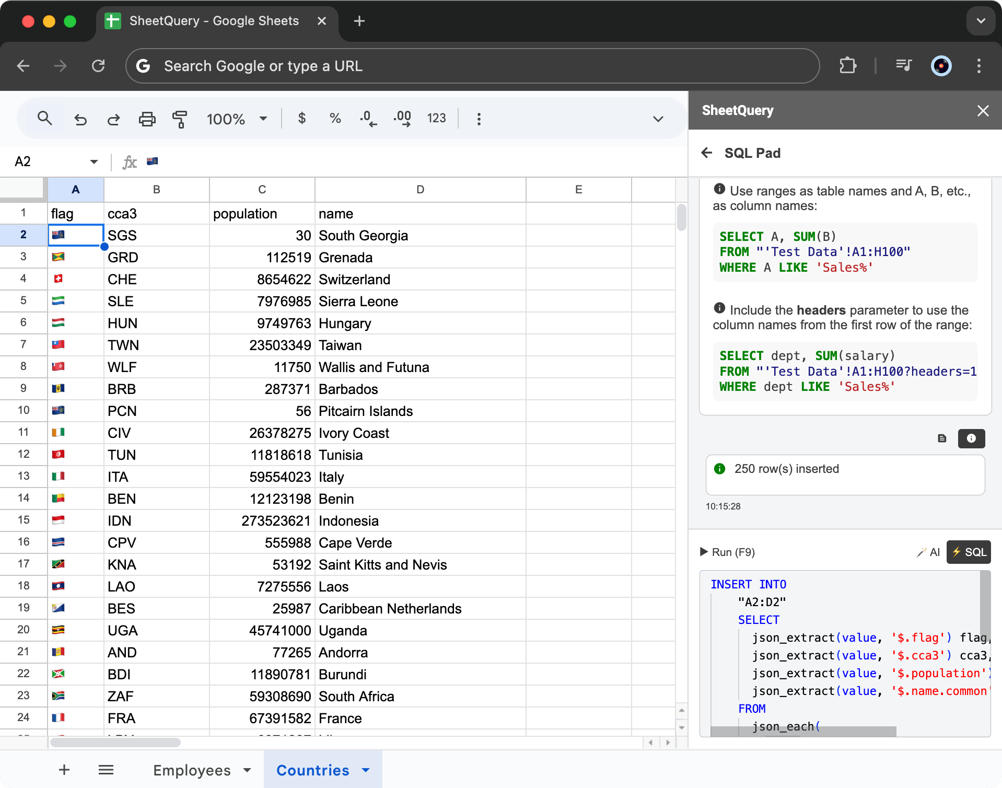The height and width of the screenshot is (788, 1002).
Task: Navigate back from SQL Pad
Action: pos(706,153)
